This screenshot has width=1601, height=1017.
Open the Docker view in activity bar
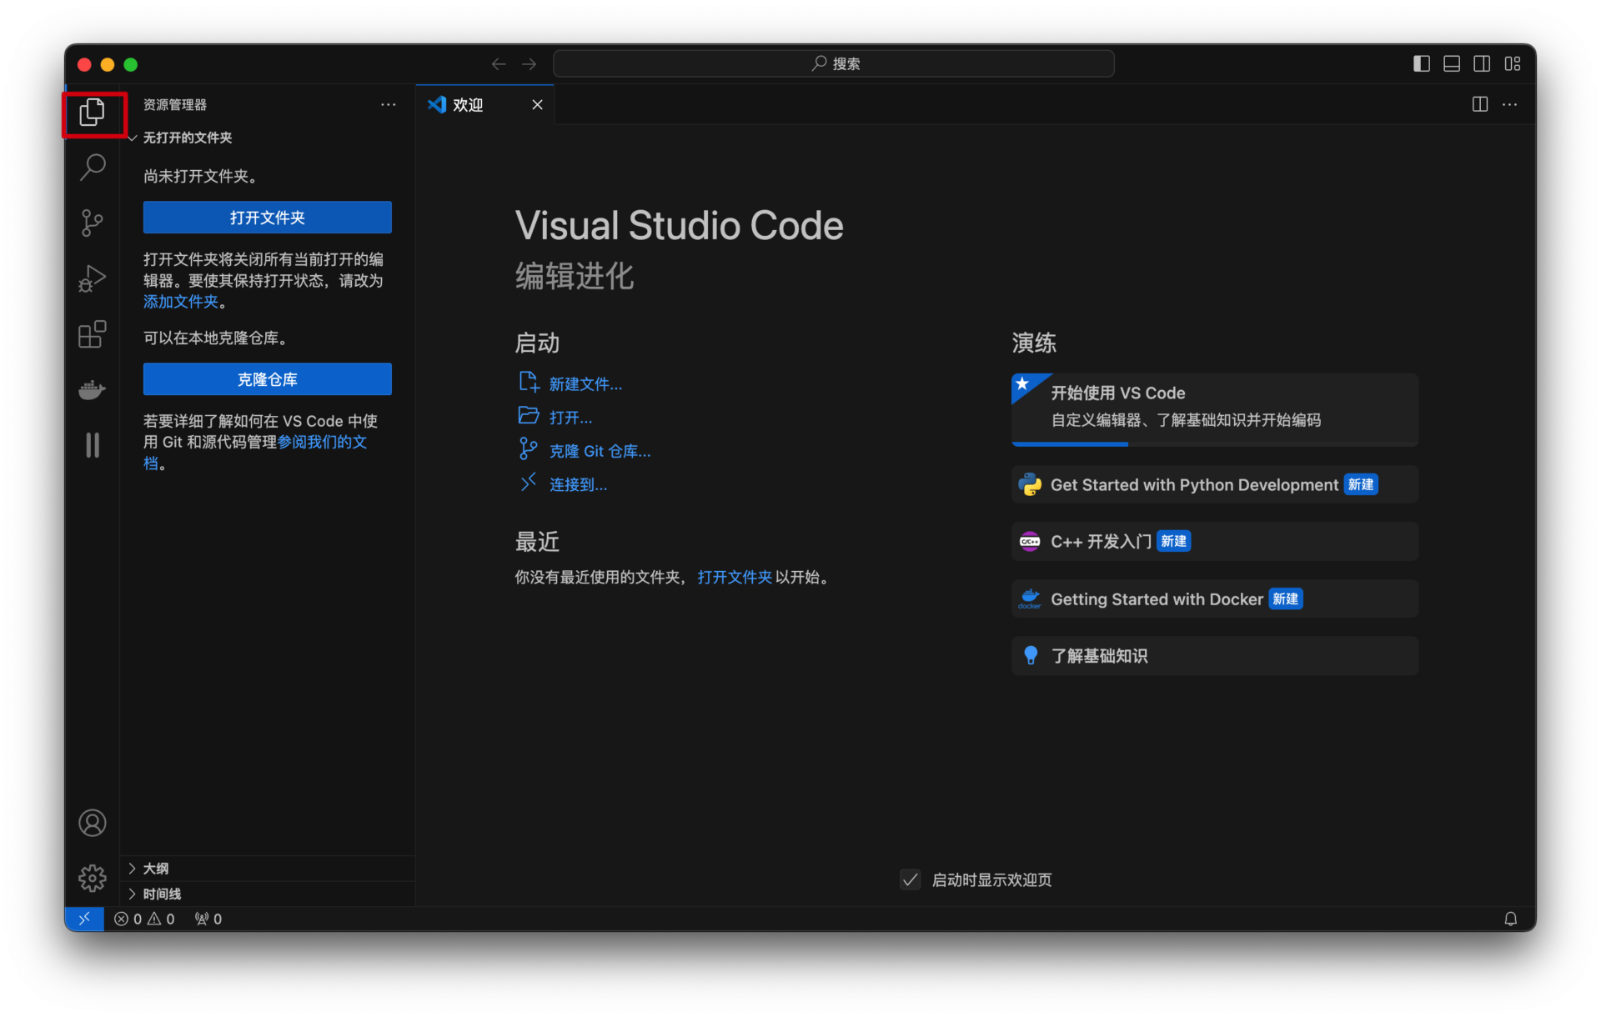point(93,389)
